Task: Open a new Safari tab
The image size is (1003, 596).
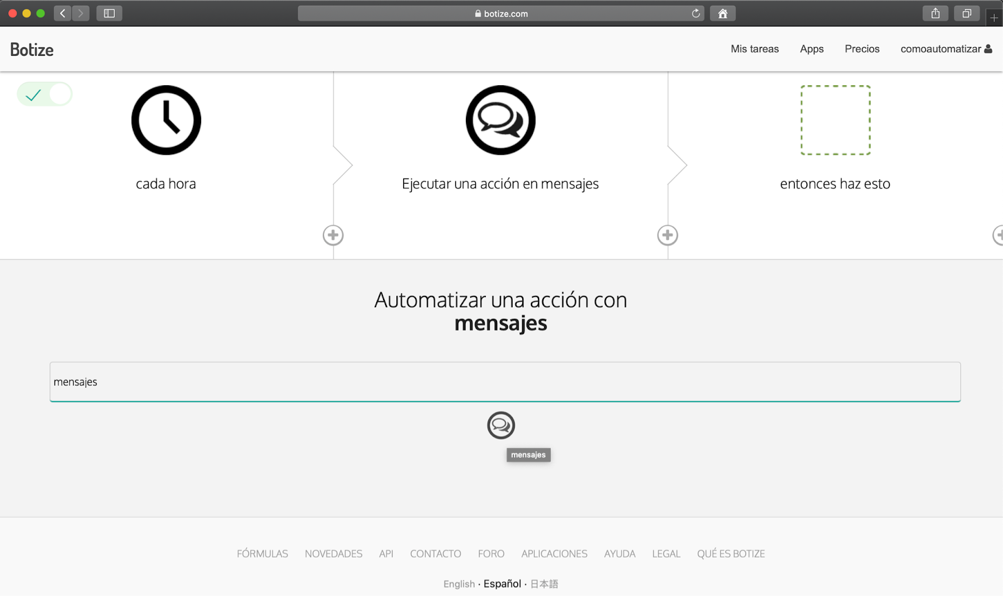Action: 994,18
